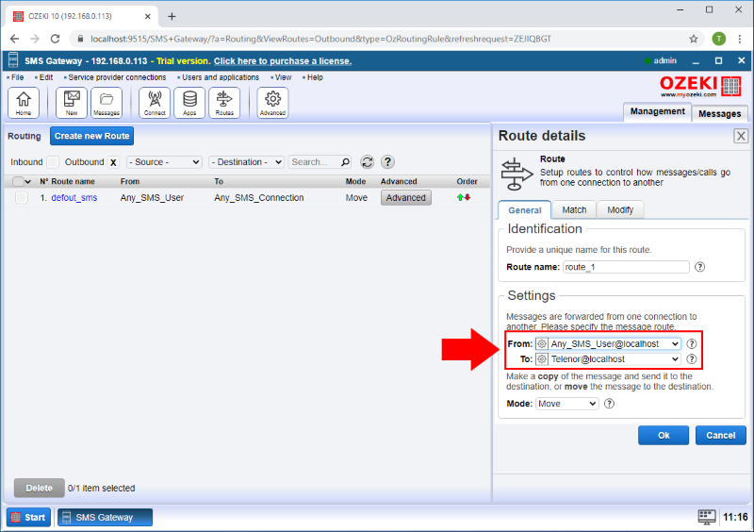
Task: Open a new browser tab
Action: coord(172,16)
